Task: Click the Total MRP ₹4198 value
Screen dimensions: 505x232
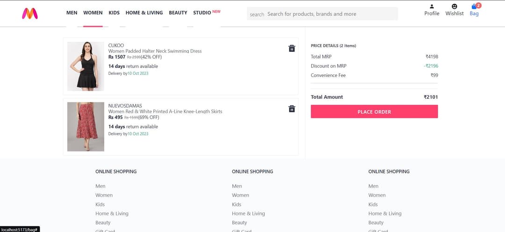Action: tap(432, 57)
